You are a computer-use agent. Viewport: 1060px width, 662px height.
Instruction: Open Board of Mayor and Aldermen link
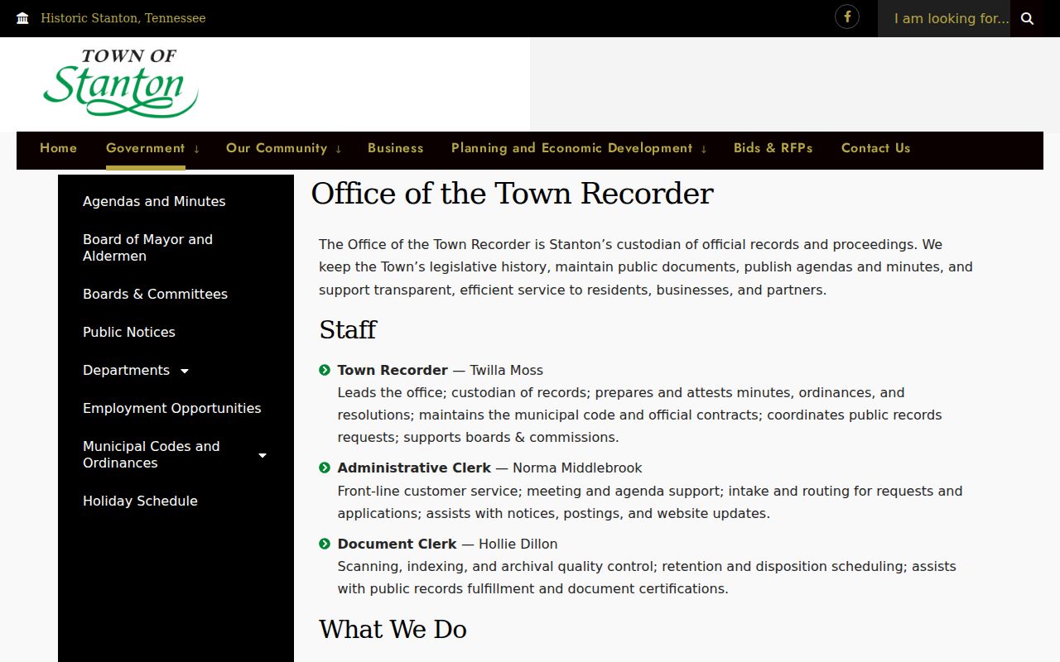[147, 247]
